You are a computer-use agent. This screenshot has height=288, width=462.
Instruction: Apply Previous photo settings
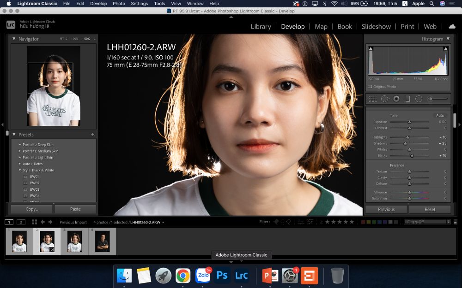click(386, 209)
